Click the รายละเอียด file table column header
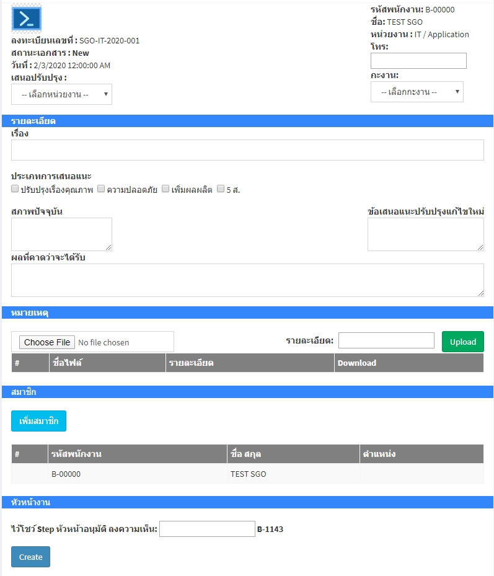The image size is (494, 576). (250, 363)
